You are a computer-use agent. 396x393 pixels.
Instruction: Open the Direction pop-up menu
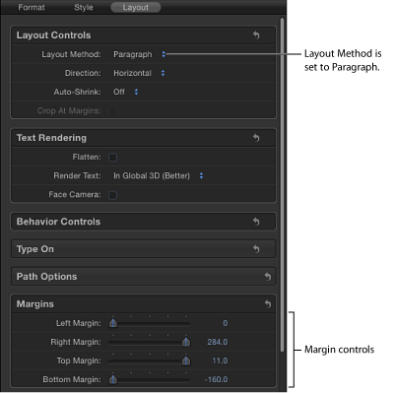point(139,73)
